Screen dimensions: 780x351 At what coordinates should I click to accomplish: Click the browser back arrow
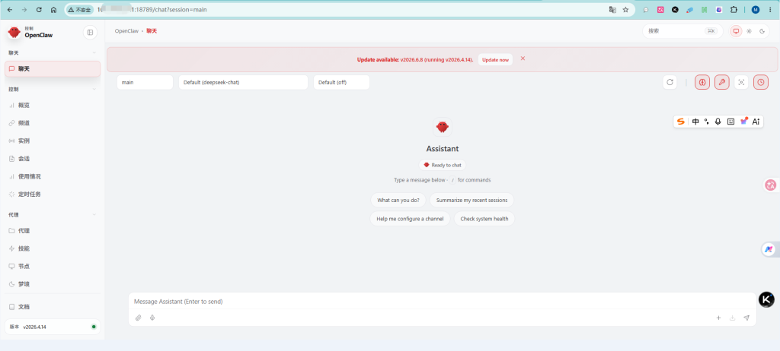tap(10, 9)
